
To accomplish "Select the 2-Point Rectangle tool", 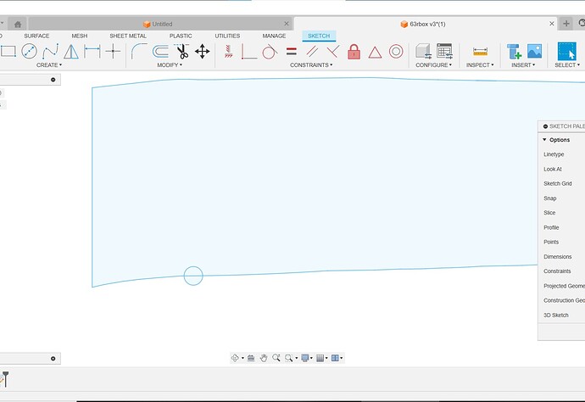I will click(8, 51).
